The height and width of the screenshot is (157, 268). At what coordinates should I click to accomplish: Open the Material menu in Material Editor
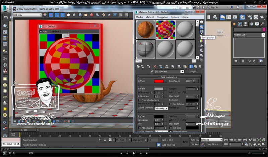click(150, 17)
